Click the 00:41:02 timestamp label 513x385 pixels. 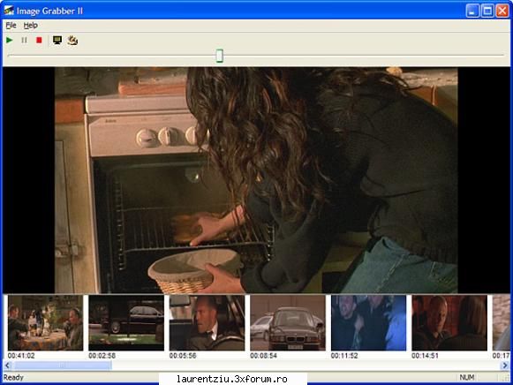click(x=21, y=356)
